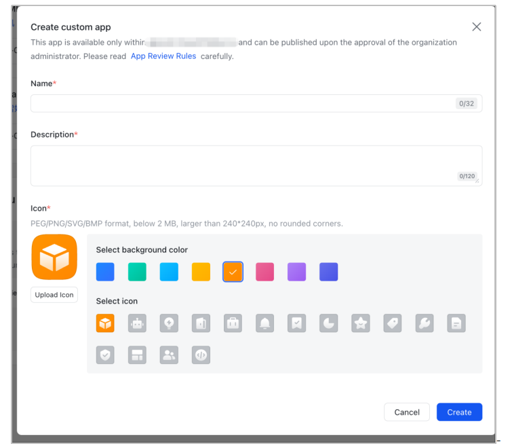Pick the green background color swatch
Image resolution: width=510 pixels, height=448 pixels.
tap(137, 272)
